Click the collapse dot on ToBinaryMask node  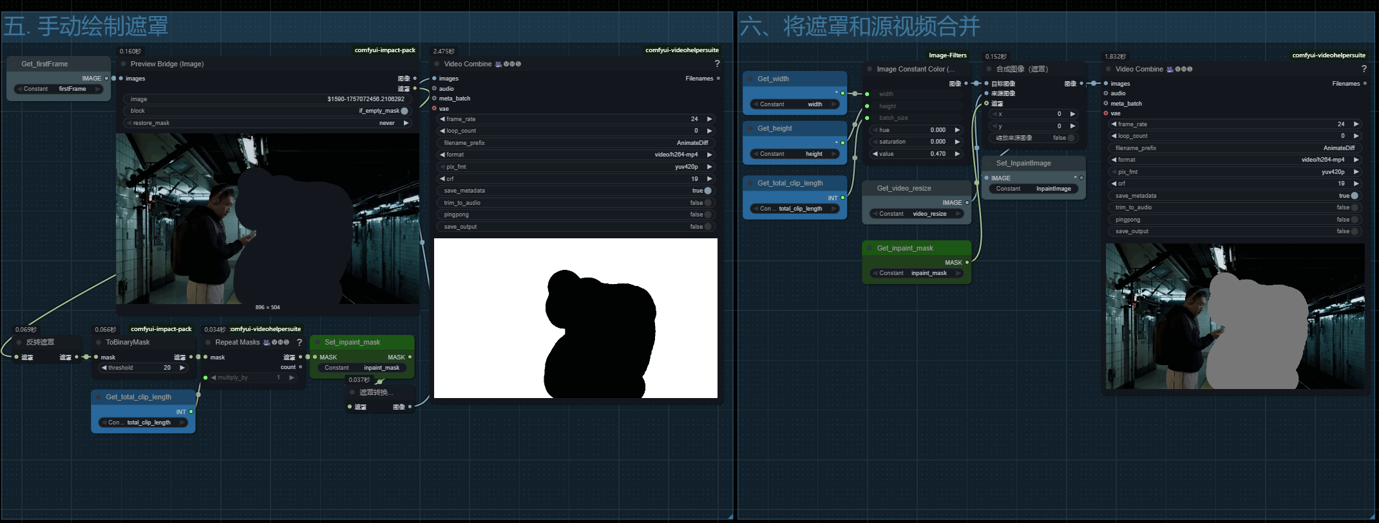tap(99, 343)
